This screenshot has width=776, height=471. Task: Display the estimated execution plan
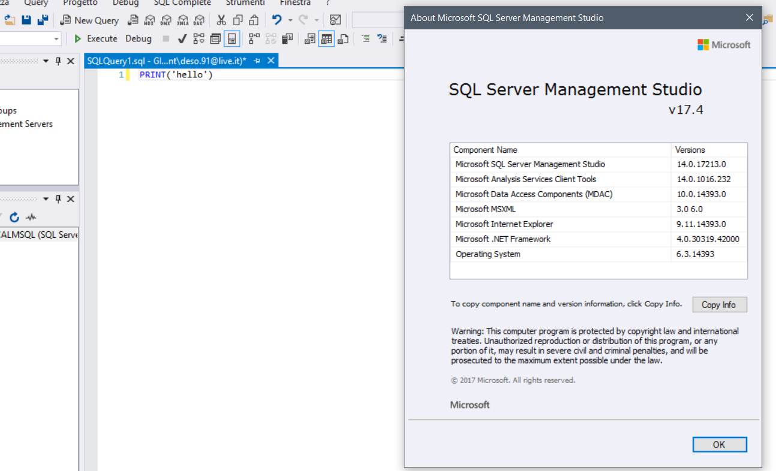(199, 39)
